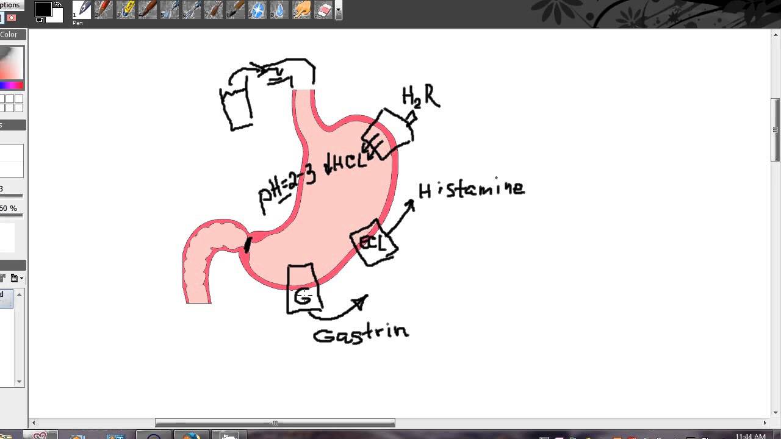781x439 pixels.
Task: Select the brown brush tool numbered 7
Action: pos(214,10)
